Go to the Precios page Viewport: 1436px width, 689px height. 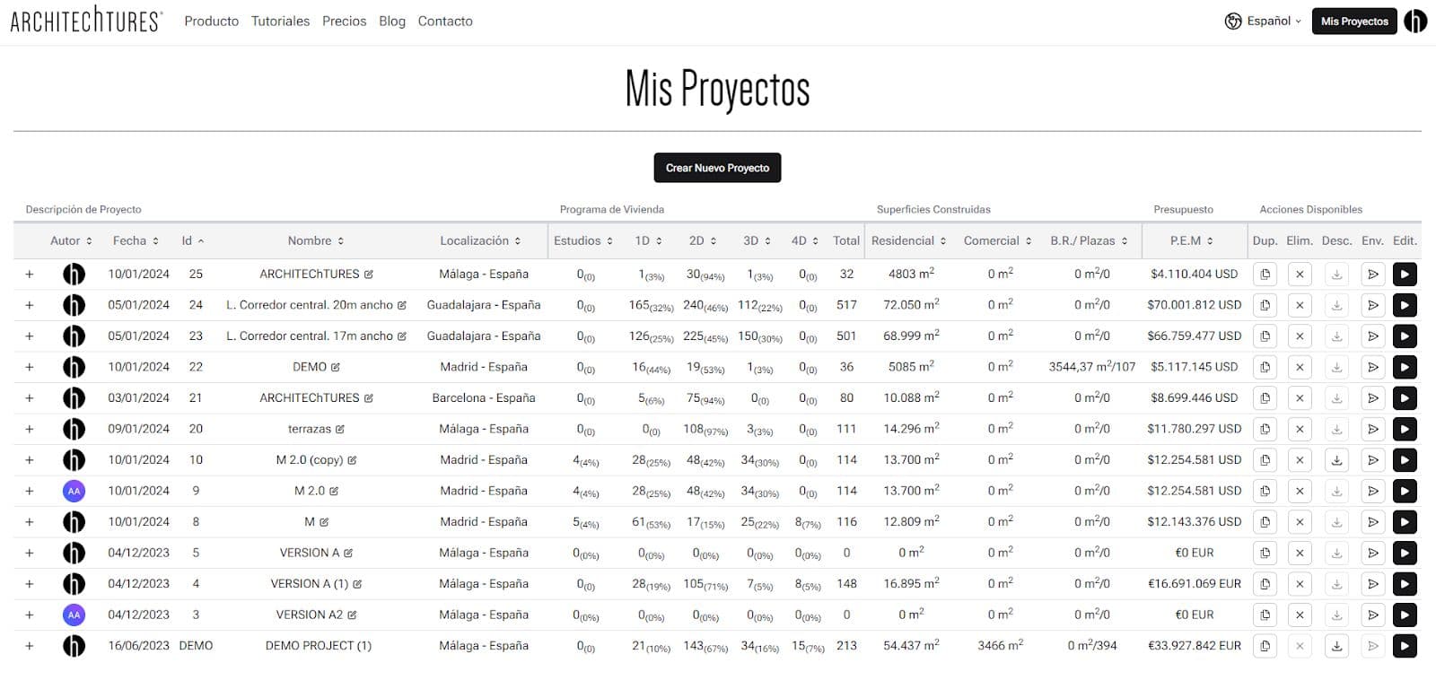click(344, 21)
